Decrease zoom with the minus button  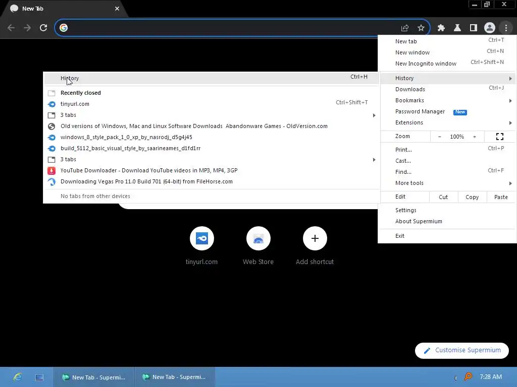coord(440,137)
